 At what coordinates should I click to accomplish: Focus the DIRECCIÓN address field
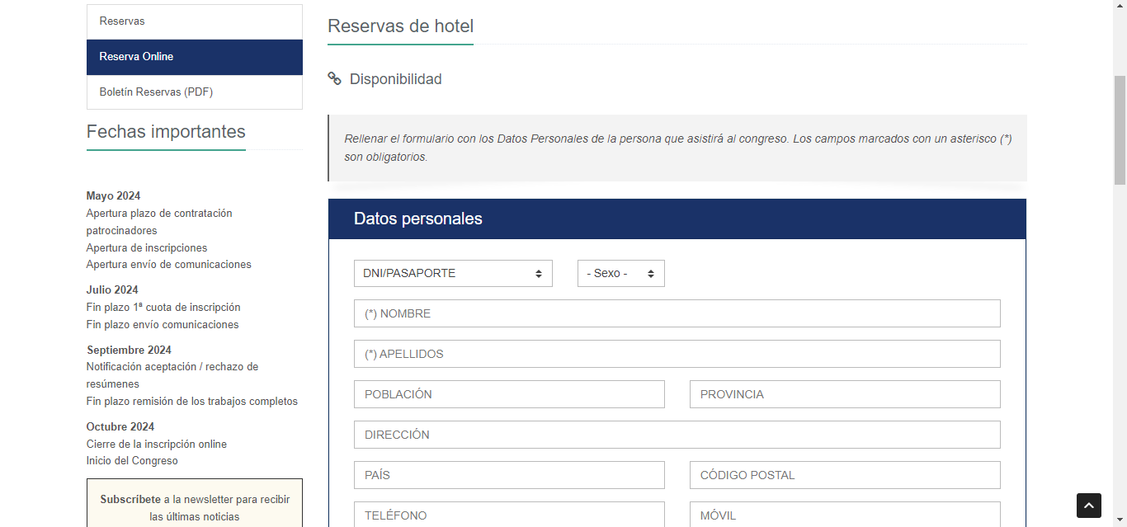[x=677, y=435]
